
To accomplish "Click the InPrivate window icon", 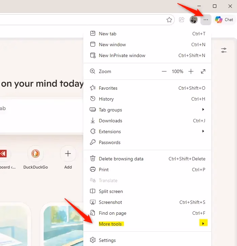I will coord(93,55).
